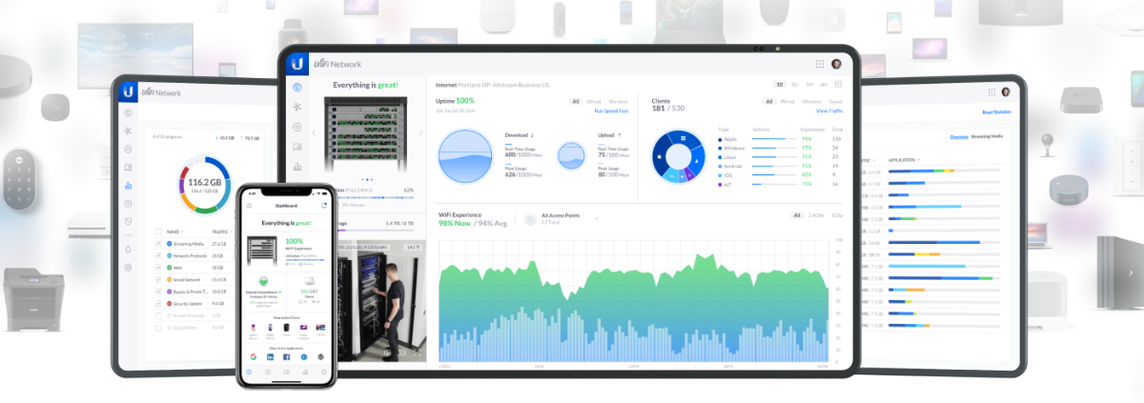Click Run Speed Test link
Image resolution: width=1144 pixels, height=403 pixels.
tap(612, 111)
